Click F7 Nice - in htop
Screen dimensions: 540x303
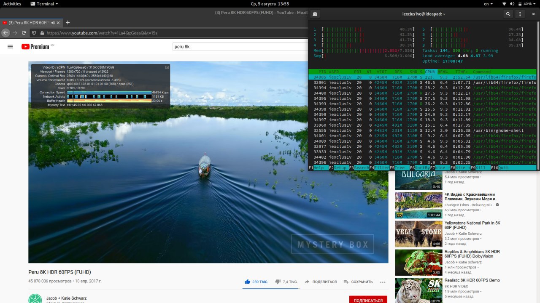(440, 167)
